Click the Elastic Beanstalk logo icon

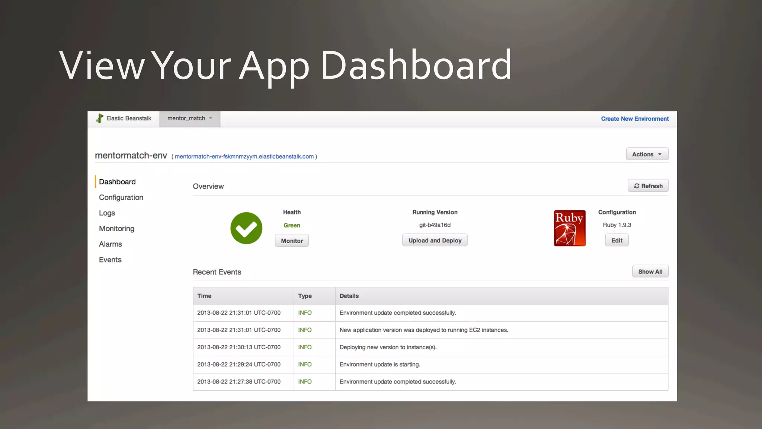(x=100, y=118)
